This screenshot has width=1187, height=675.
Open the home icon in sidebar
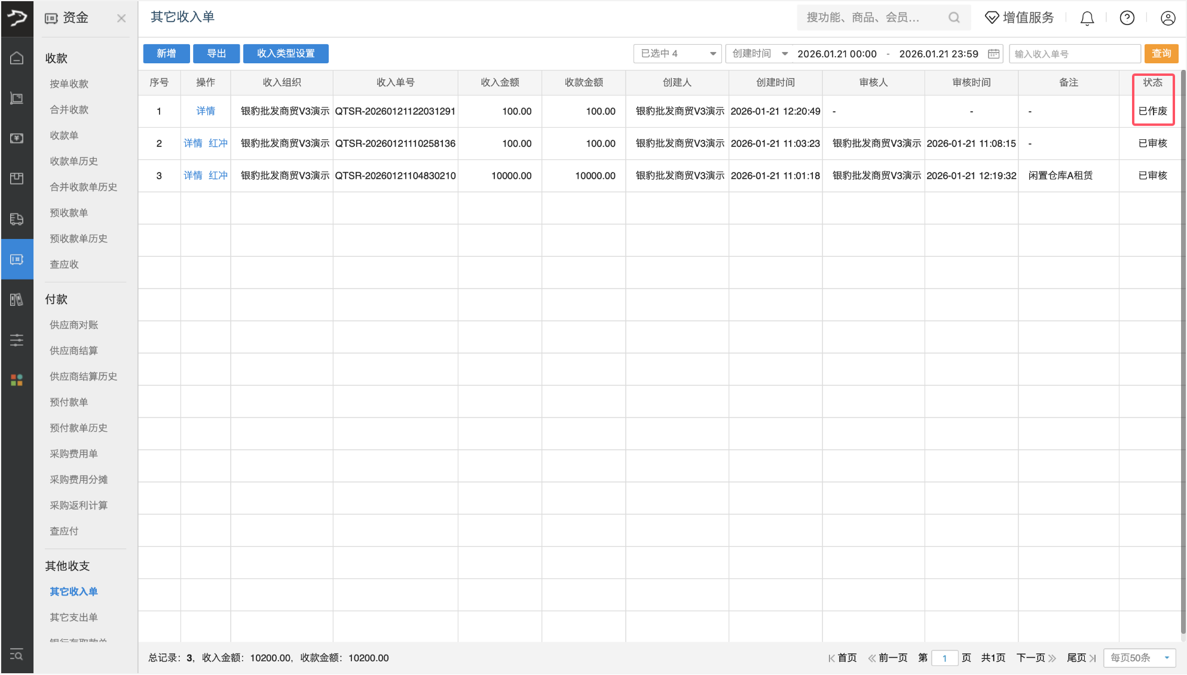(x=17, y=58)
